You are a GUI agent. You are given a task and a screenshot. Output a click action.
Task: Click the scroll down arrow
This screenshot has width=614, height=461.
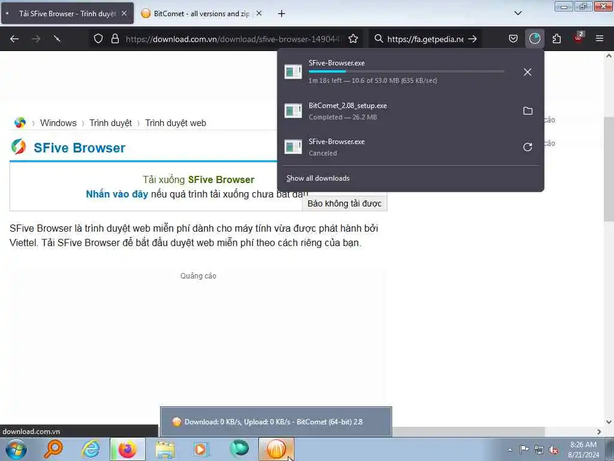coord(609,422)
